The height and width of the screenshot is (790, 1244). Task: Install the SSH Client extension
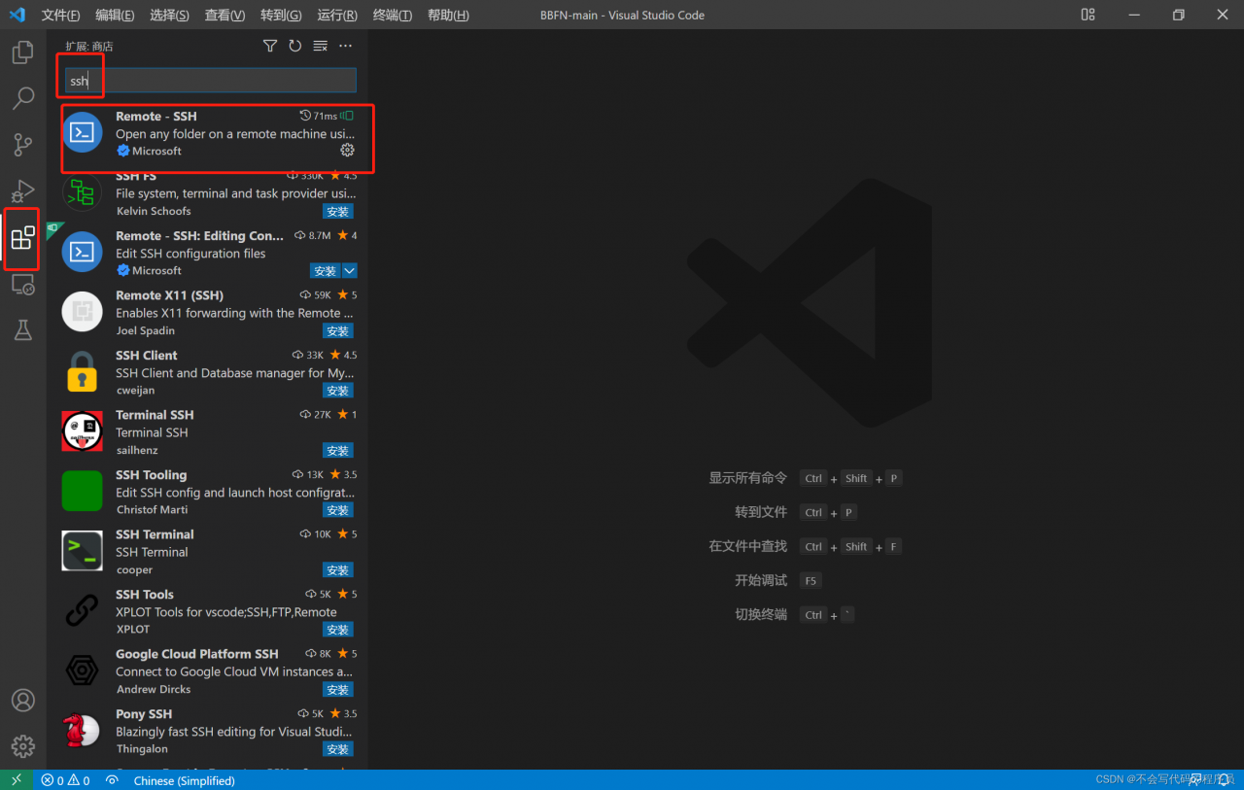(x=338, y=391)
